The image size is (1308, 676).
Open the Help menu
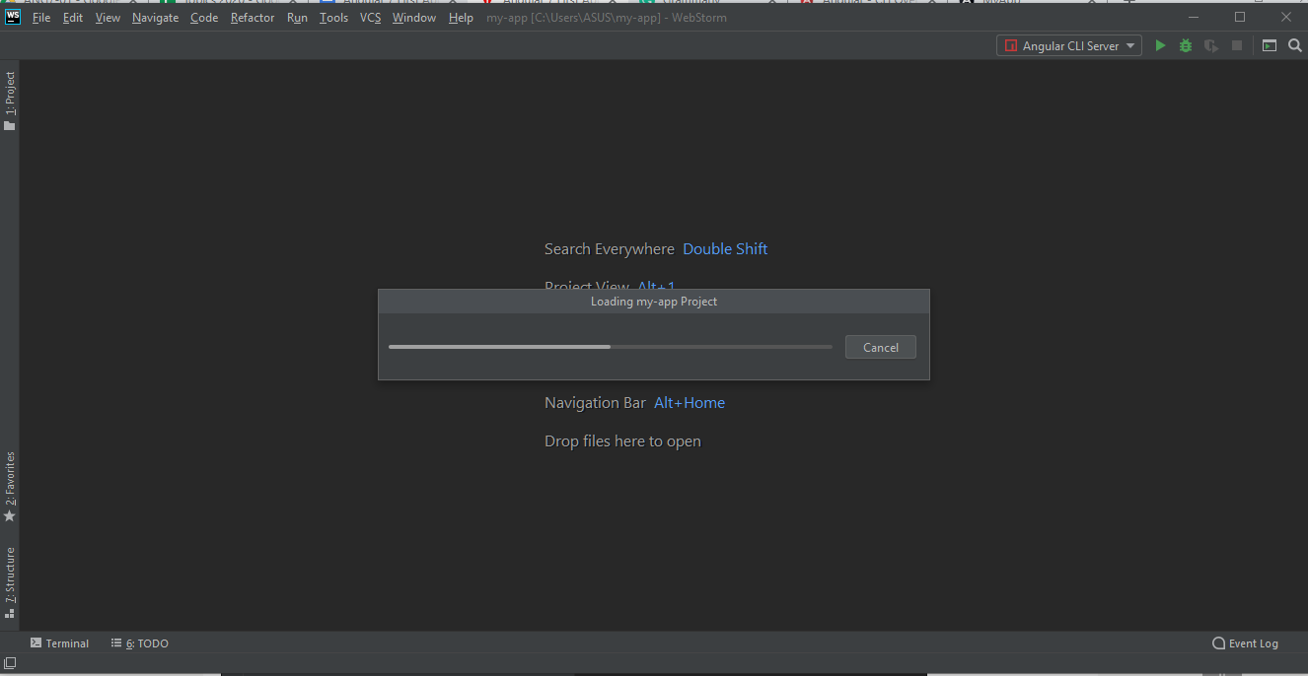pos(461,18)
